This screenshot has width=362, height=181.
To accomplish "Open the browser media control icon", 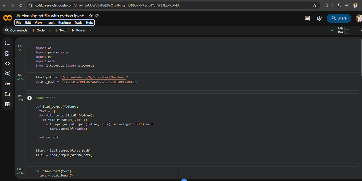I will click(346, 5).
